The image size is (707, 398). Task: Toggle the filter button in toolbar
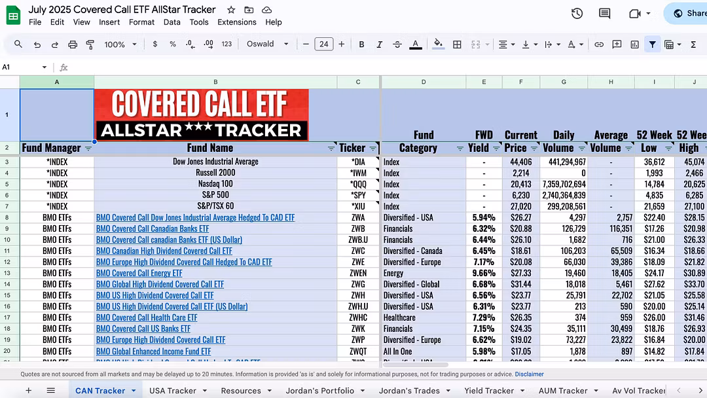point(653,44)
